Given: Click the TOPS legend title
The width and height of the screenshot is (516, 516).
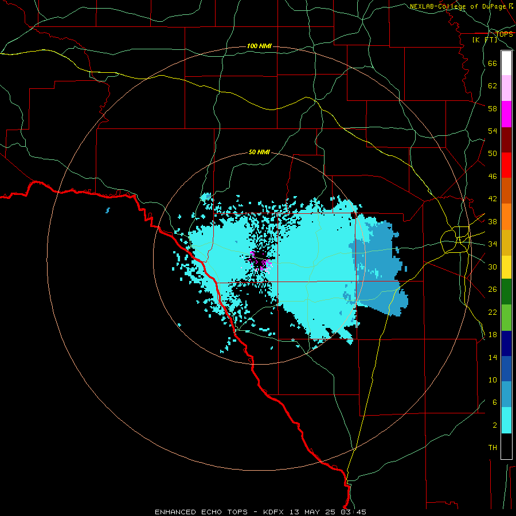Looking at the screenshot, I should [504, 34].
